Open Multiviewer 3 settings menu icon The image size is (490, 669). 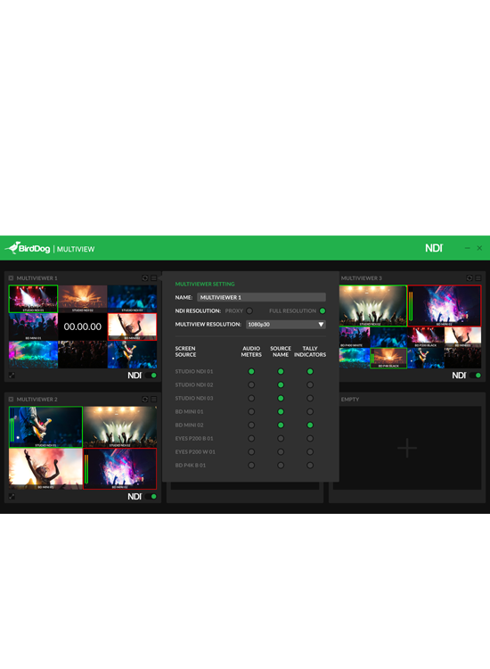point(478,277)
